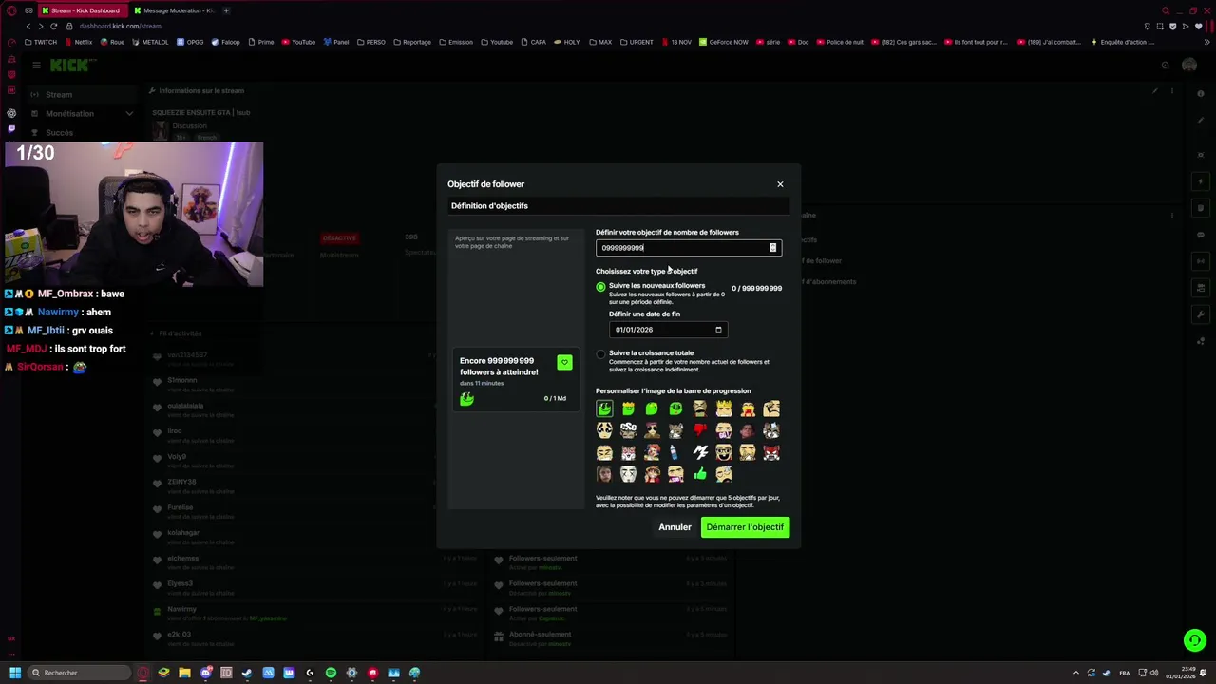Select Suivre les nouveaux followers radio option

(x=600, y=286)
